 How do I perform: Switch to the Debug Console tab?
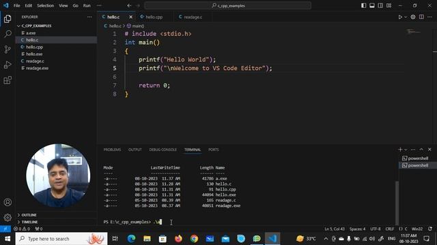163,150
